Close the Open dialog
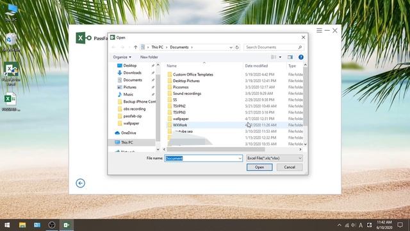This screenshot has height=231, width=410. coord(303,37)
